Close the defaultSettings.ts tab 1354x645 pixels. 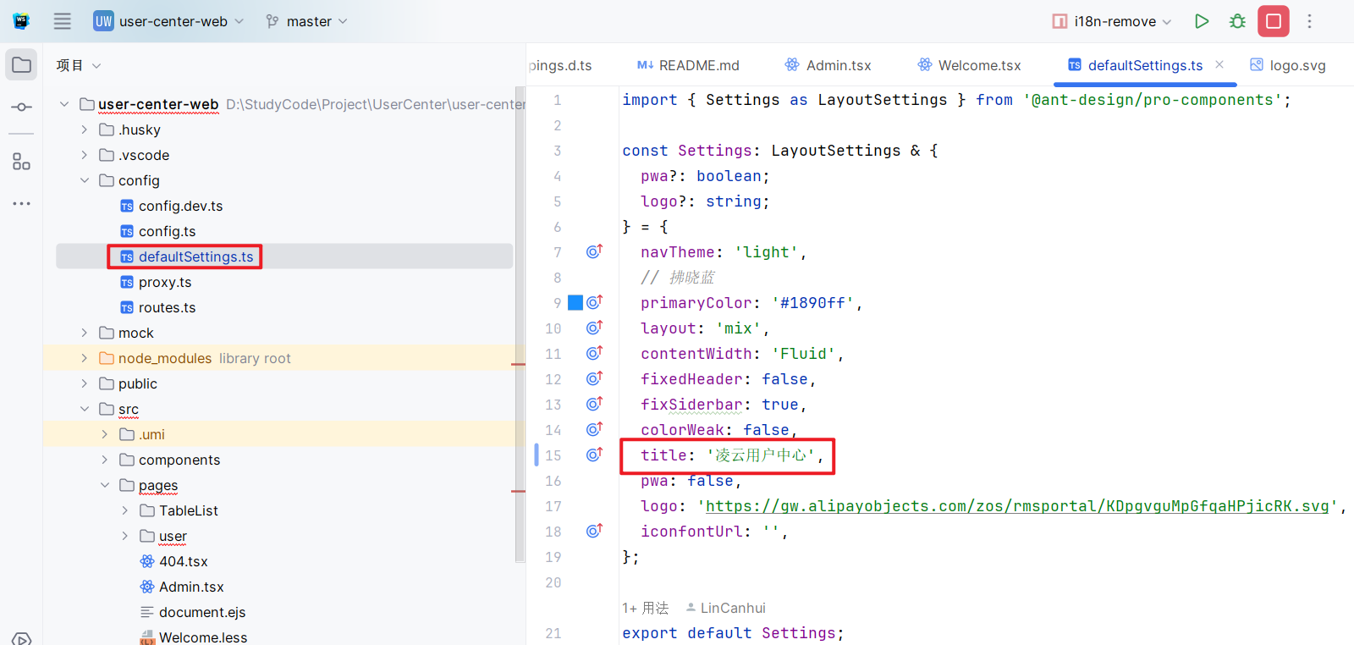point(1219,64)
